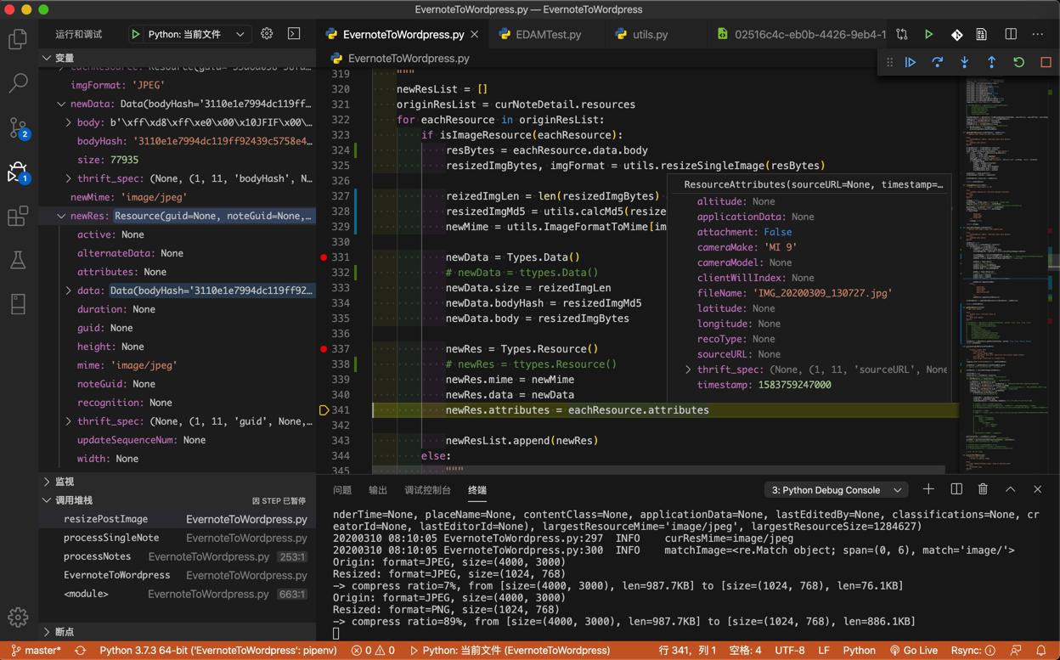Open notifications bell in status bar
The width and height of the screenshot is (1060, 660).
(1040, 651)
